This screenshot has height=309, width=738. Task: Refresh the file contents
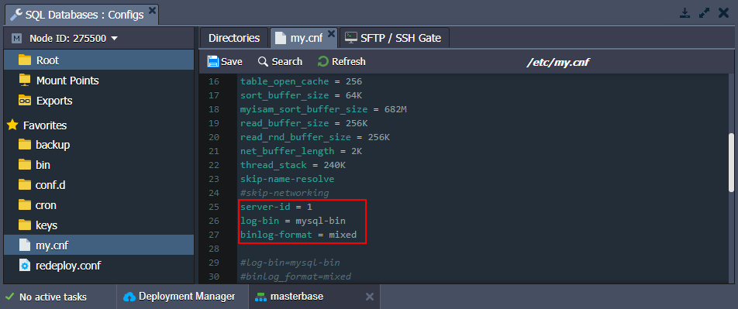point(342,62)
